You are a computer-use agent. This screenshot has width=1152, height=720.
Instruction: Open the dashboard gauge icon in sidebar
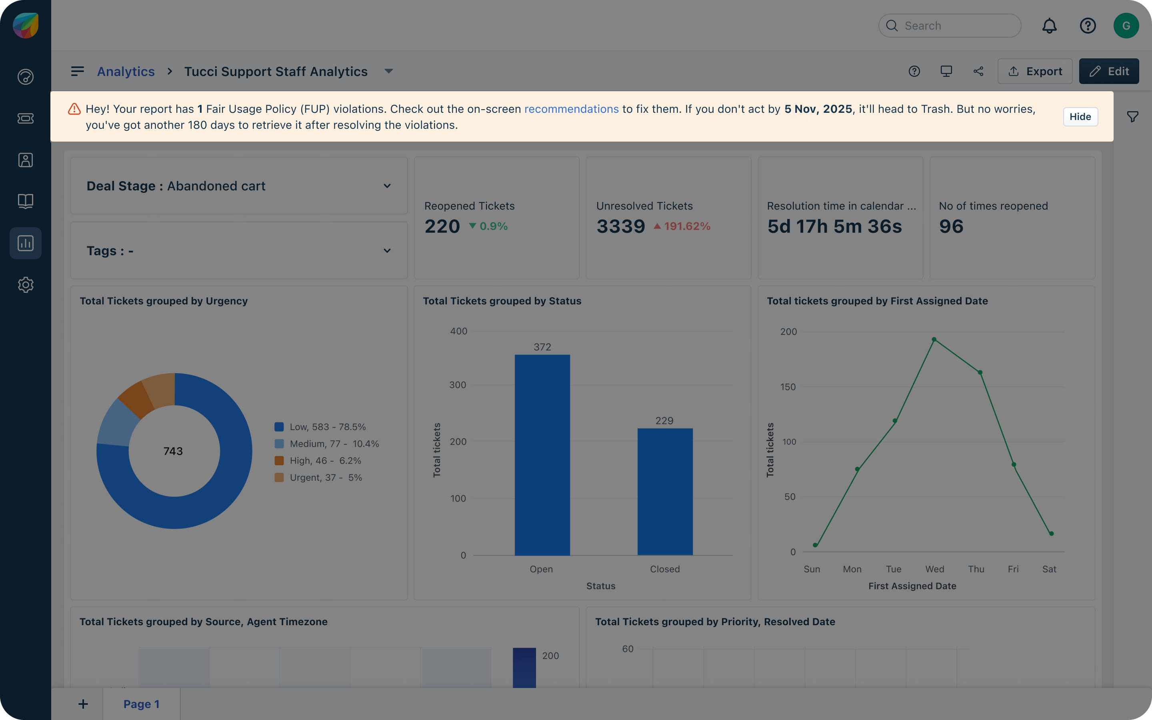click(25, 77)
